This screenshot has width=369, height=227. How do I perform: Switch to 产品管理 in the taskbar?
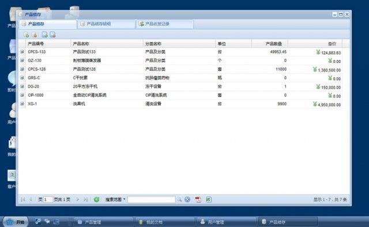pos(104,222)
